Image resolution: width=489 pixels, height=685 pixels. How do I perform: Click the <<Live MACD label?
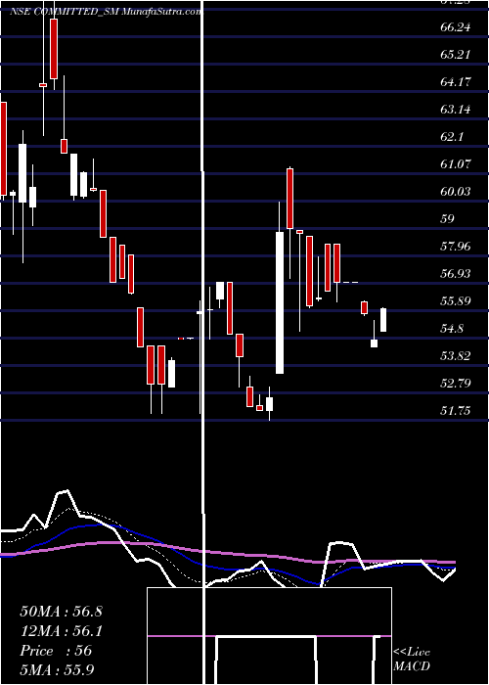[x=412, y=660]
